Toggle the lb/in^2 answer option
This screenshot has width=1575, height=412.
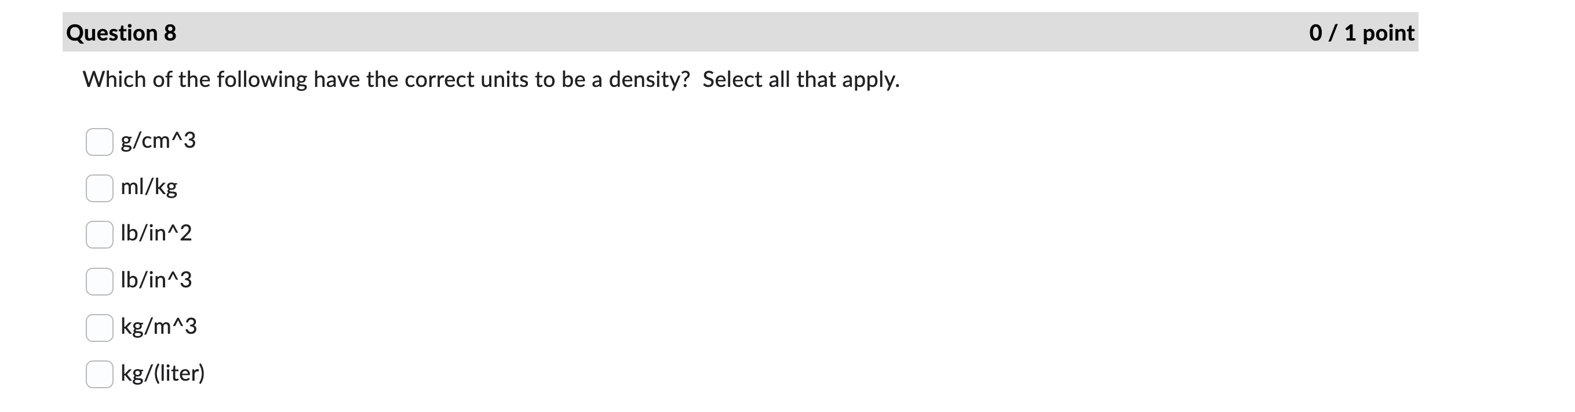tap(100, 234)
